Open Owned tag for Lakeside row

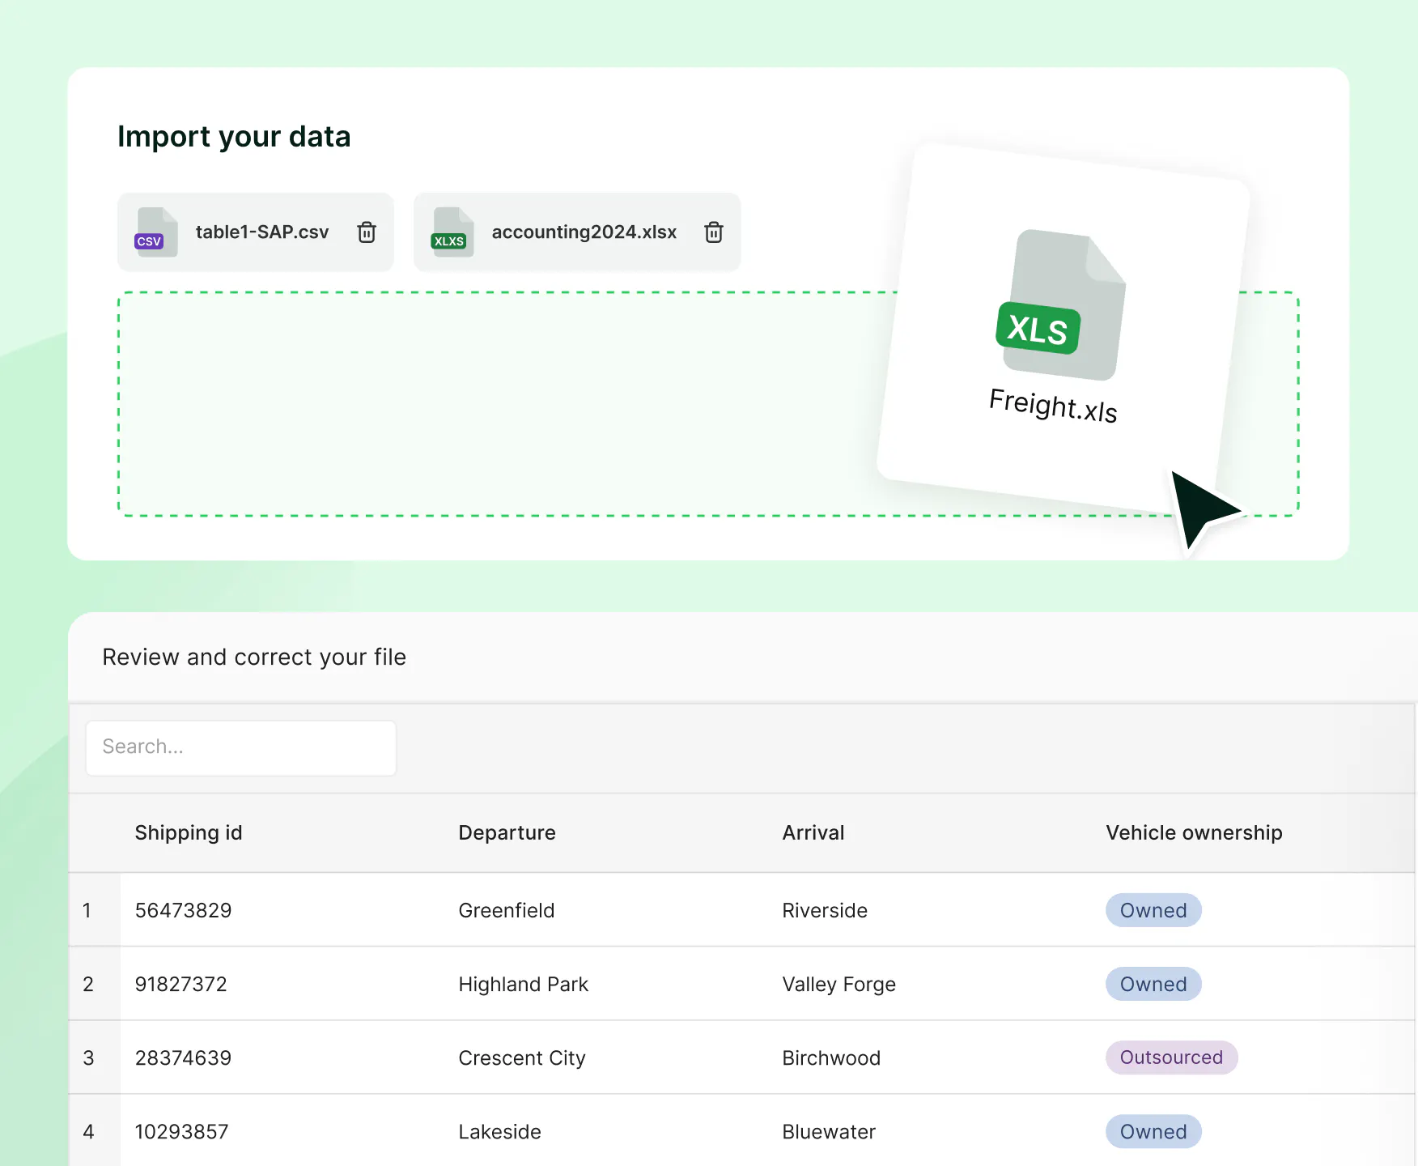point(1153,1131)
